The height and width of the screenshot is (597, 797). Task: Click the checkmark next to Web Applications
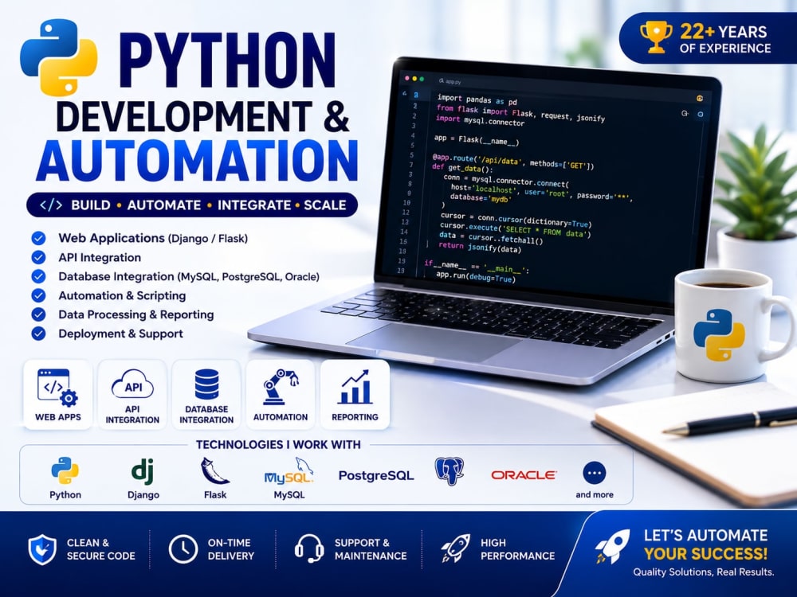coord(38,238)
